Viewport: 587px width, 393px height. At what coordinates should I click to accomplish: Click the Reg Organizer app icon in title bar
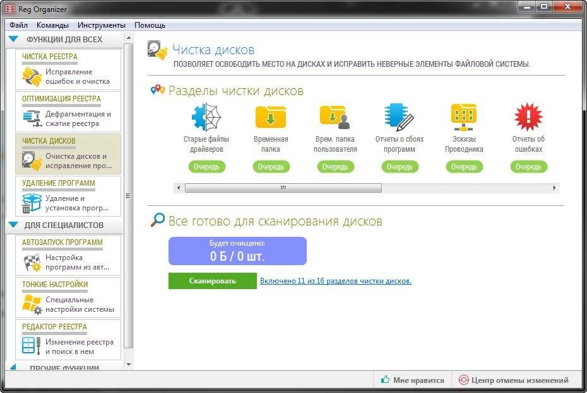click(9, 9)
